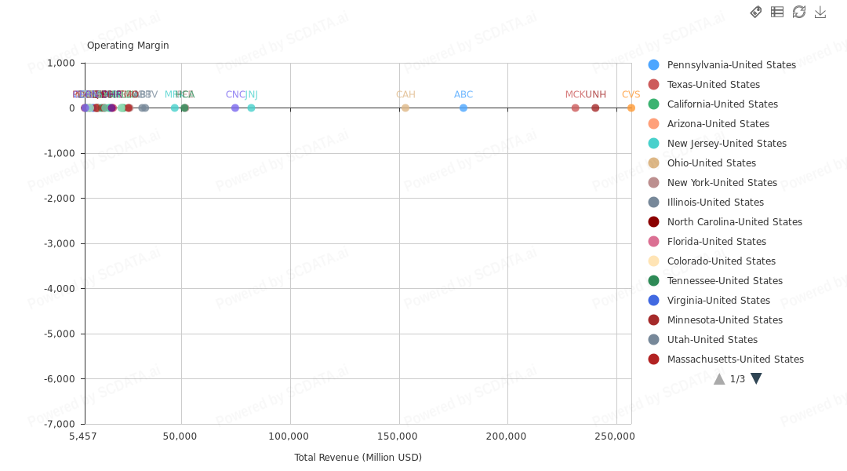Open the data table view icon
Screen dimensions: 847x471
777,12
